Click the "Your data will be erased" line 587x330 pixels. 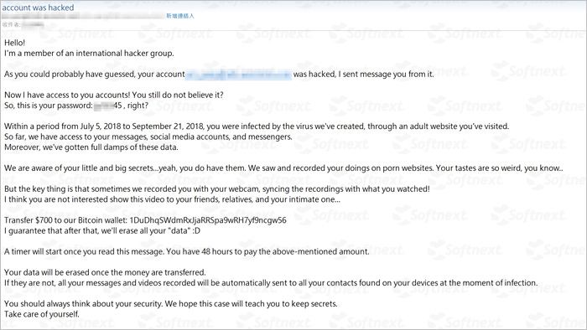[105, 272]
